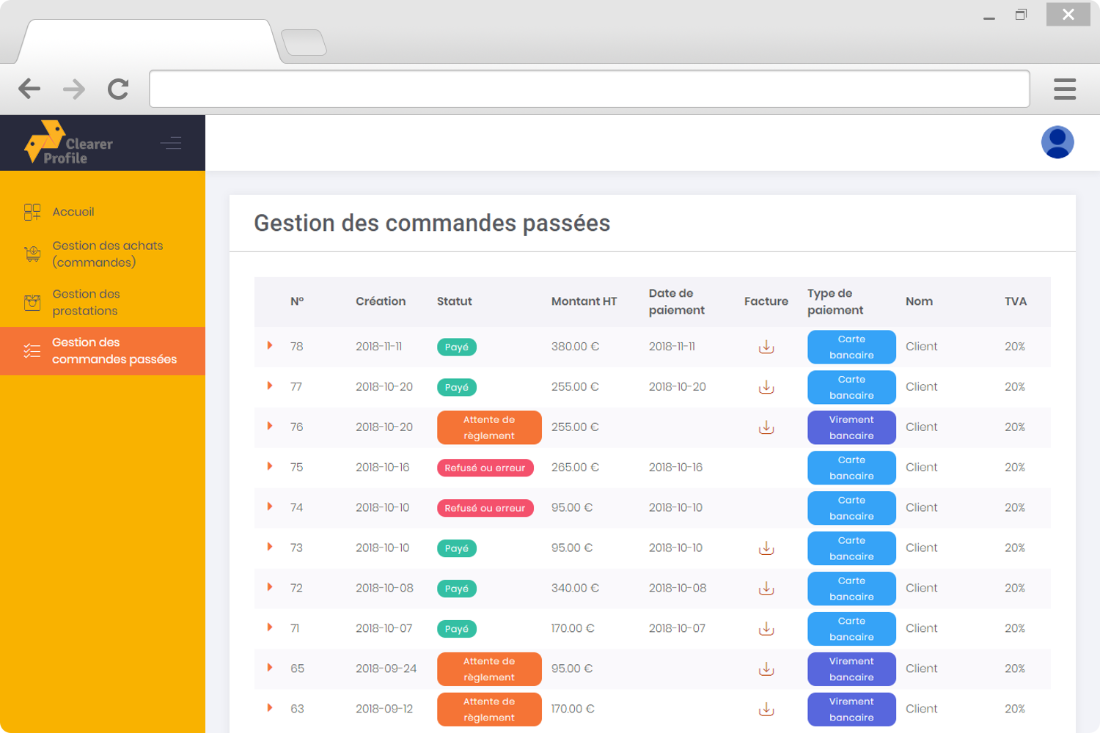The height and width of the screenshot is (733, 1100).
Task: Click the Gestion des prestations icon
Action: pyautogui.click(x=32, y=302)
